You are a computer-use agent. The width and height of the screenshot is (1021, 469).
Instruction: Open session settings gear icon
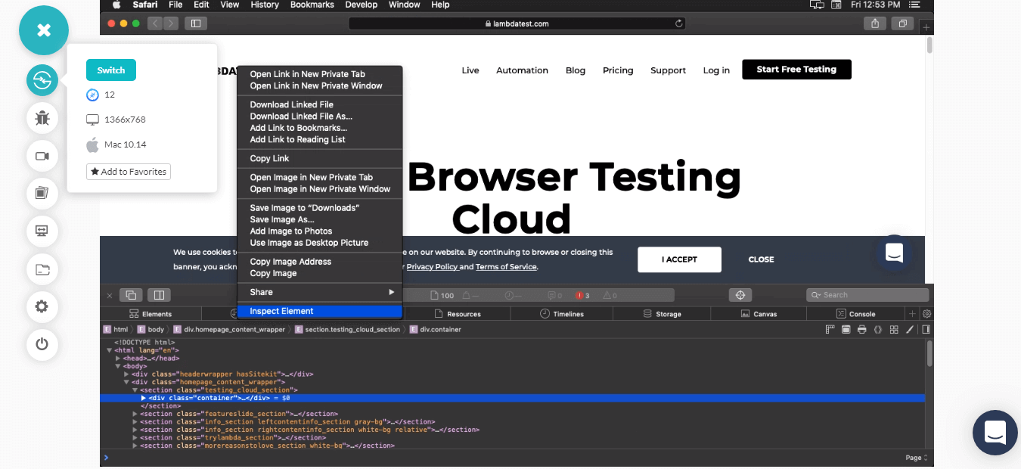click(42, 306)
